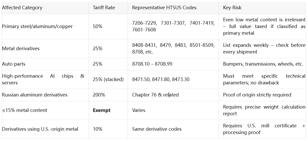Click the "Bumpers, transmissions, wheels, etc." text
Screen dimensions: 308x141
click(263, 64)
